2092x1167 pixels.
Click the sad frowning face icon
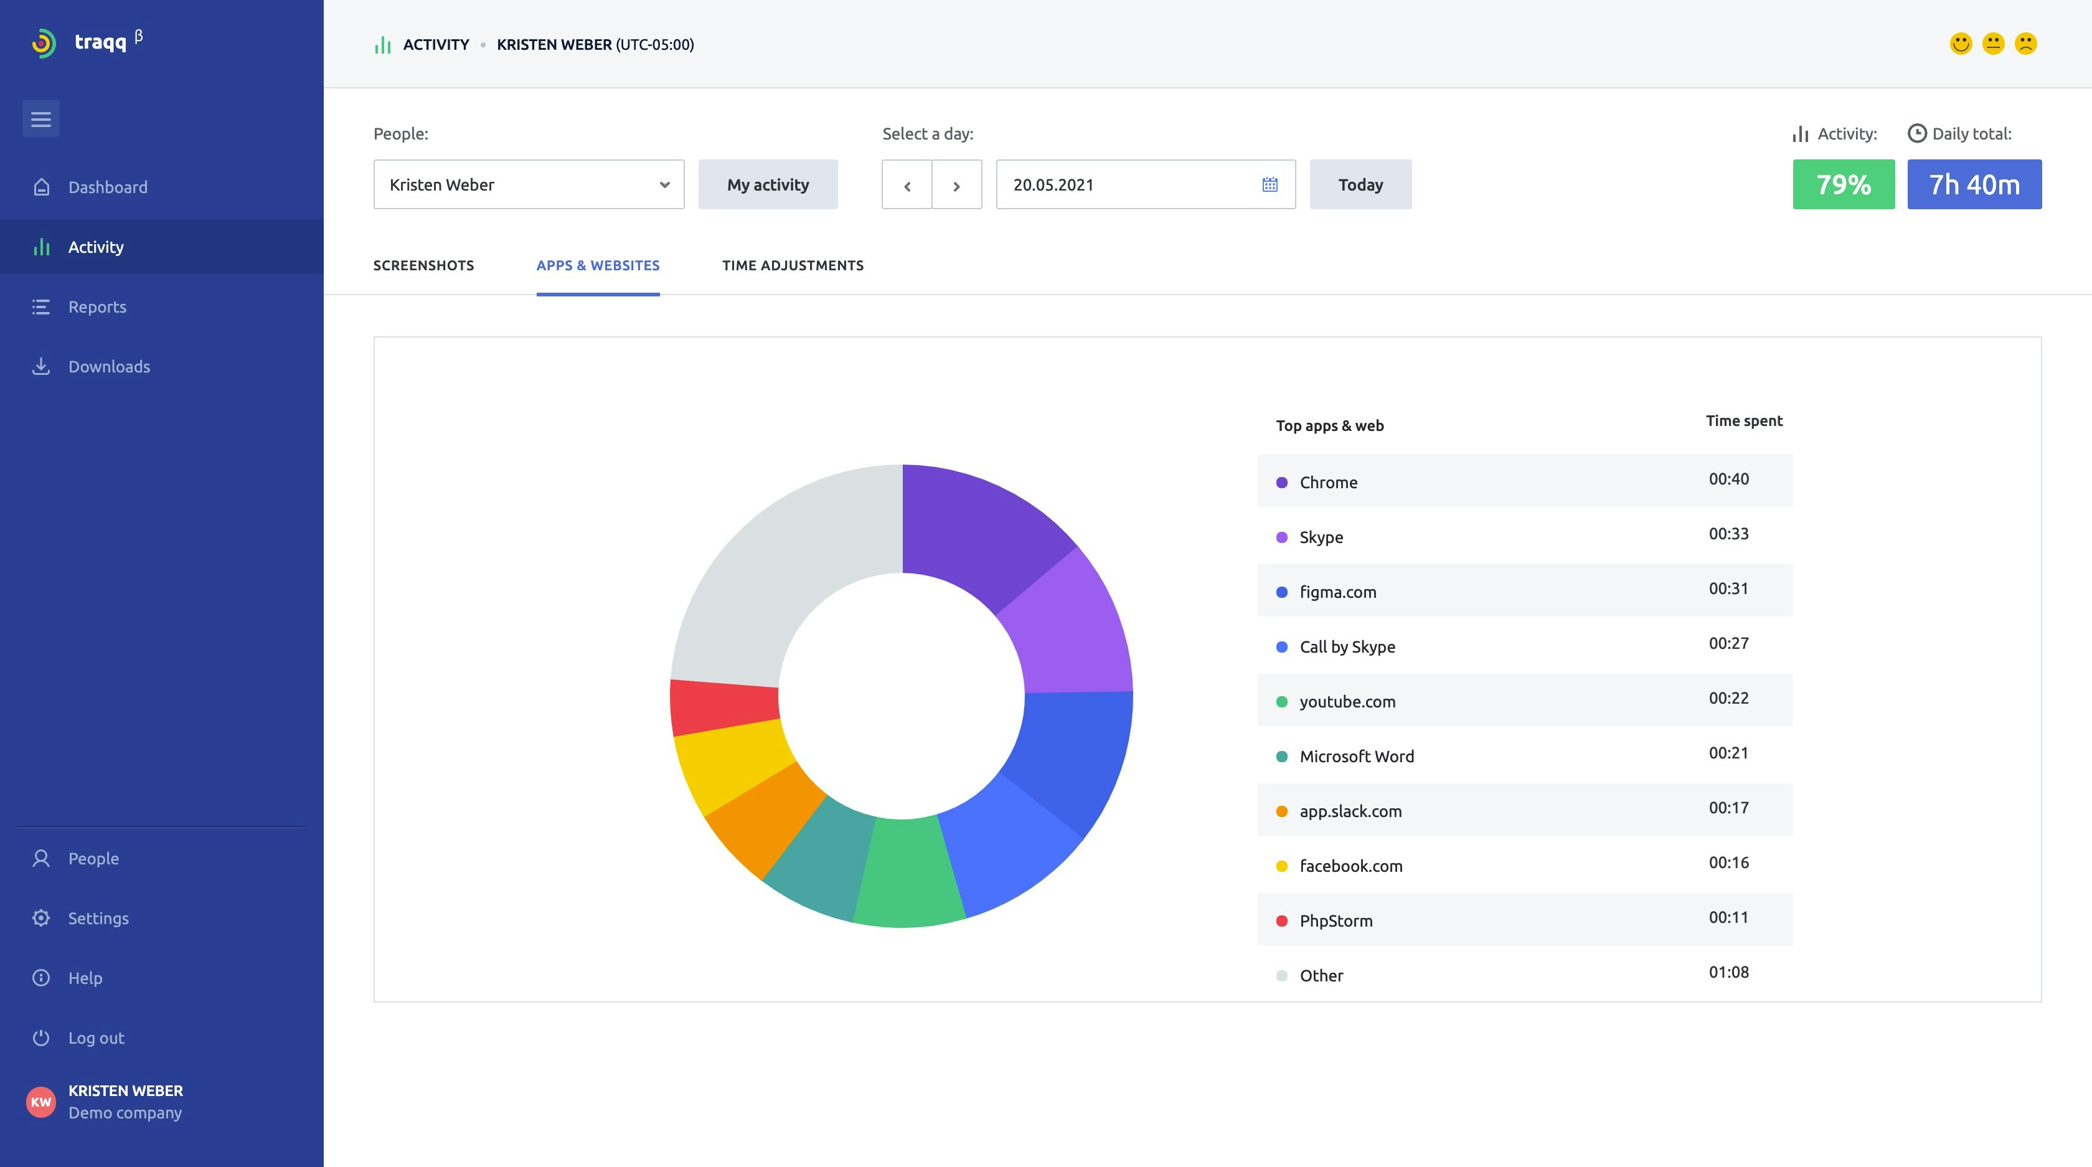(2025, 44)
